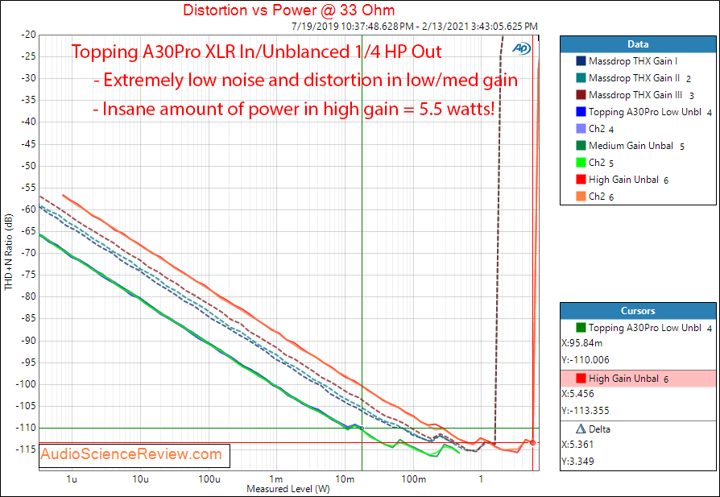This screenshot has height=497, width=720.
Task: Click the 'Y:-113.355' cursor value
Action: tap(586, 410)
